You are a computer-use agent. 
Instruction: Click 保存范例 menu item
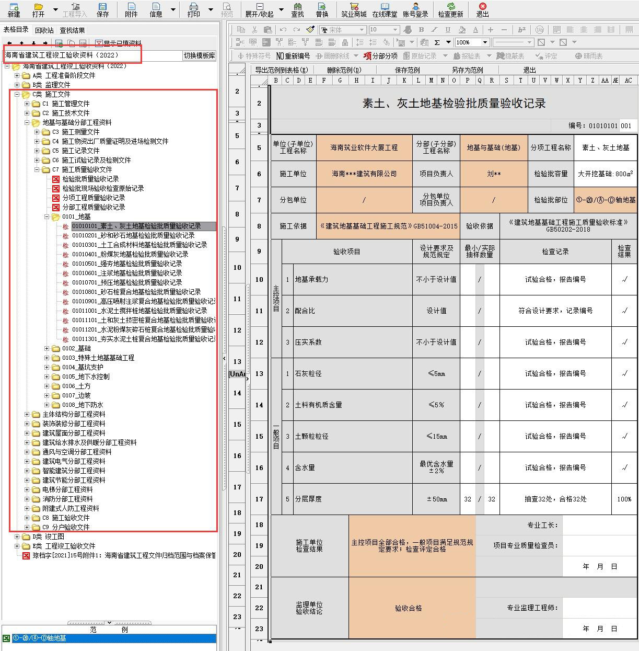[x=408, y=70]
